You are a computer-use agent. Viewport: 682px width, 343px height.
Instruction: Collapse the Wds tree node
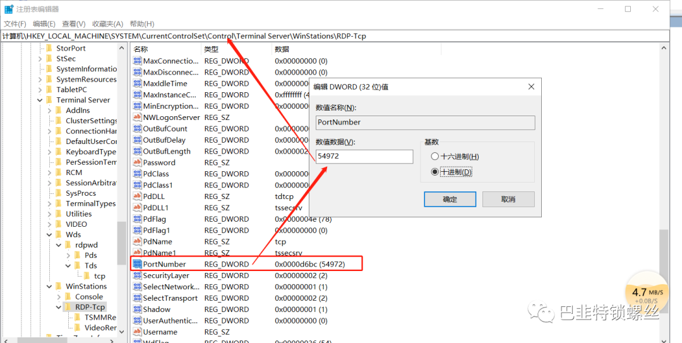coord(50,234)
